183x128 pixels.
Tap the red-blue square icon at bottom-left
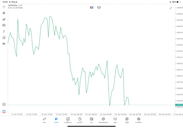point(4,111)
